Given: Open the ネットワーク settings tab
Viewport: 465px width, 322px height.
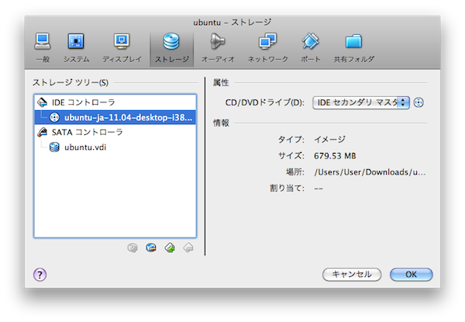Looking at the screenshot, I should 268,48.
